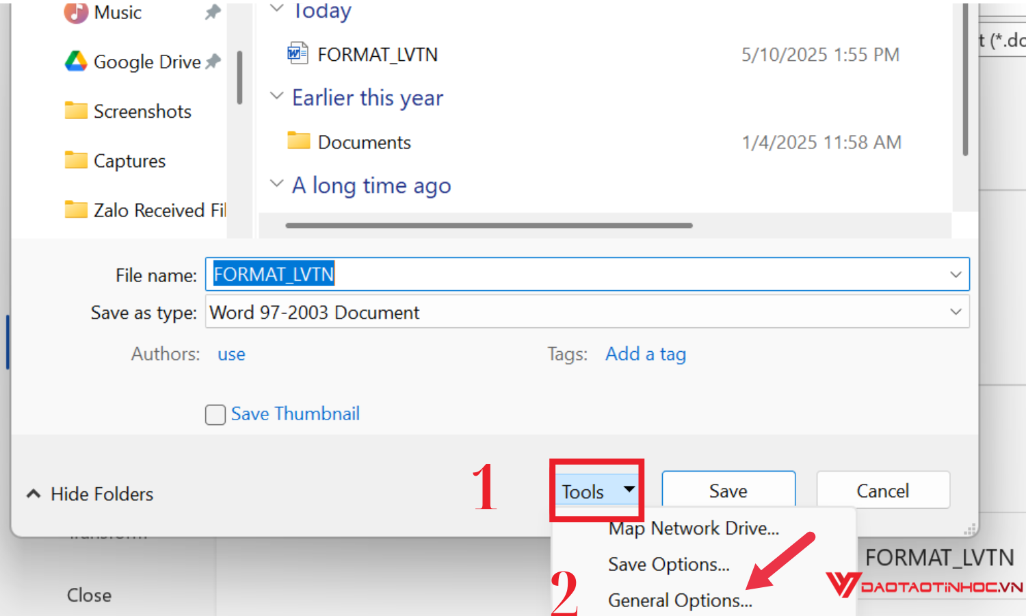Open the Documents folder in the file list

[364, 142]
